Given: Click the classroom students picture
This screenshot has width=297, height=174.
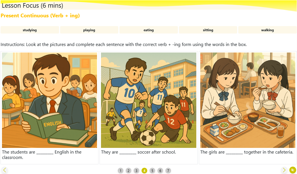Looking at the screenshot, I should [x=49, y=100].
